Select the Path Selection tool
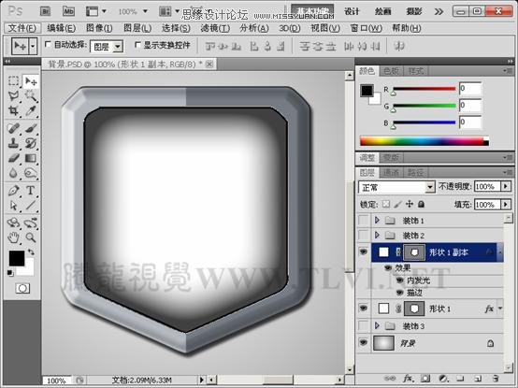The height and width of the screenshot is (388, 518). (13, 206)
